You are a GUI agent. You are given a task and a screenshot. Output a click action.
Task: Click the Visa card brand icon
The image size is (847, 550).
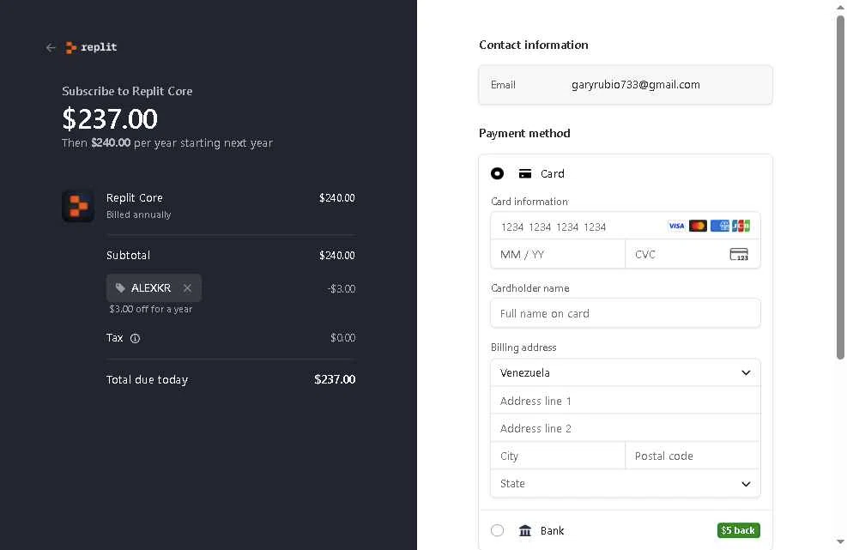click(x=676, y=226)
